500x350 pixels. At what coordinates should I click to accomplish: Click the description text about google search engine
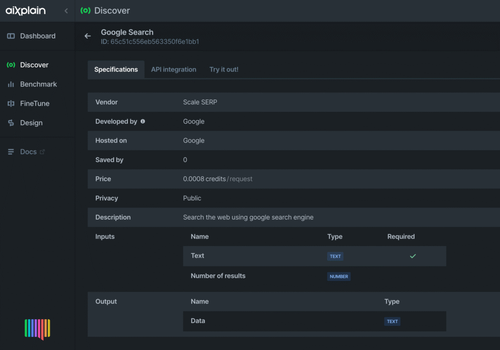pos(248,217)
